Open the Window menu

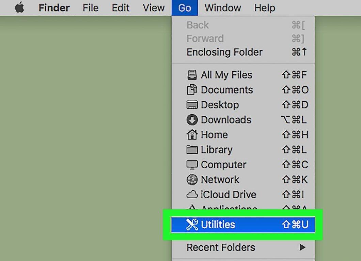[x=223, y=8]
